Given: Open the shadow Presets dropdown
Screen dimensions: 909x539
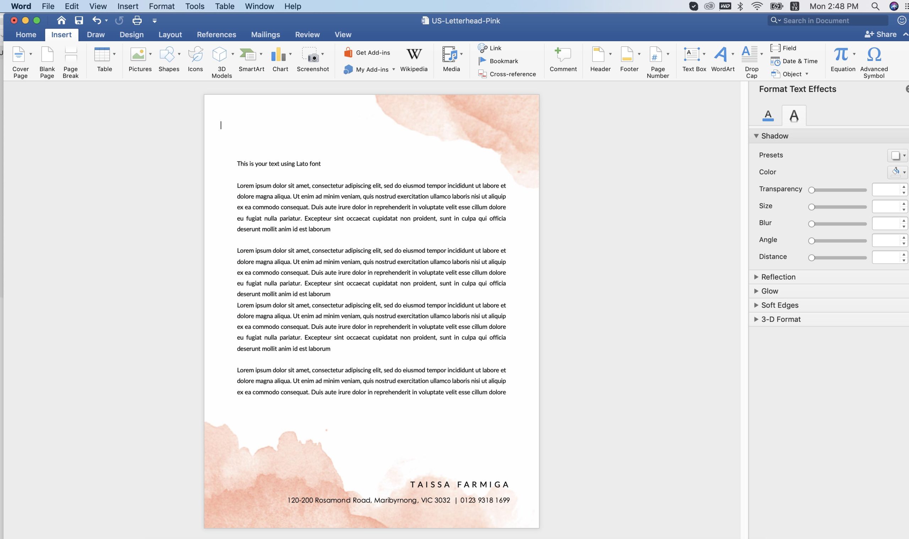Looking at the screenshot, I should click(898, 155).
